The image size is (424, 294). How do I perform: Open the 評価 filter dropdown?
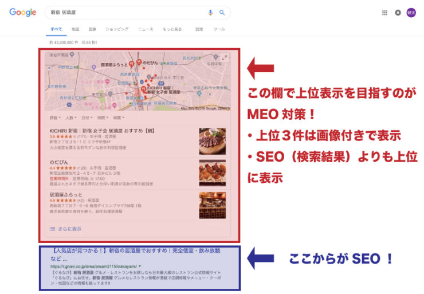(55, 117)
